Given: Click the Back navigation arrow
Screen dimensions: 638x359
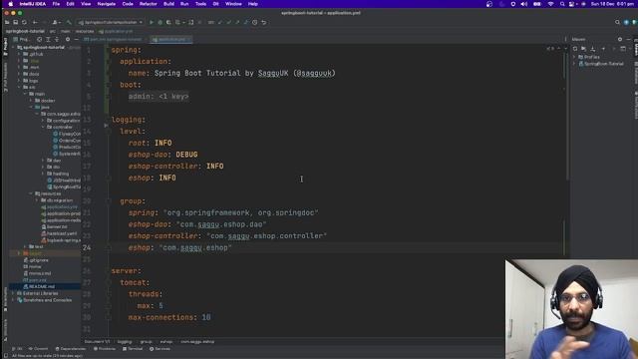Looking at the screenshot, I should (x=35, y=22).
